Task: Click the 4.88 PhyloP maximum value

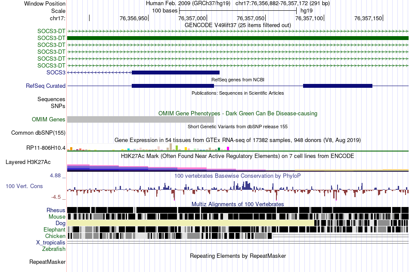Action: click(55, 176)
